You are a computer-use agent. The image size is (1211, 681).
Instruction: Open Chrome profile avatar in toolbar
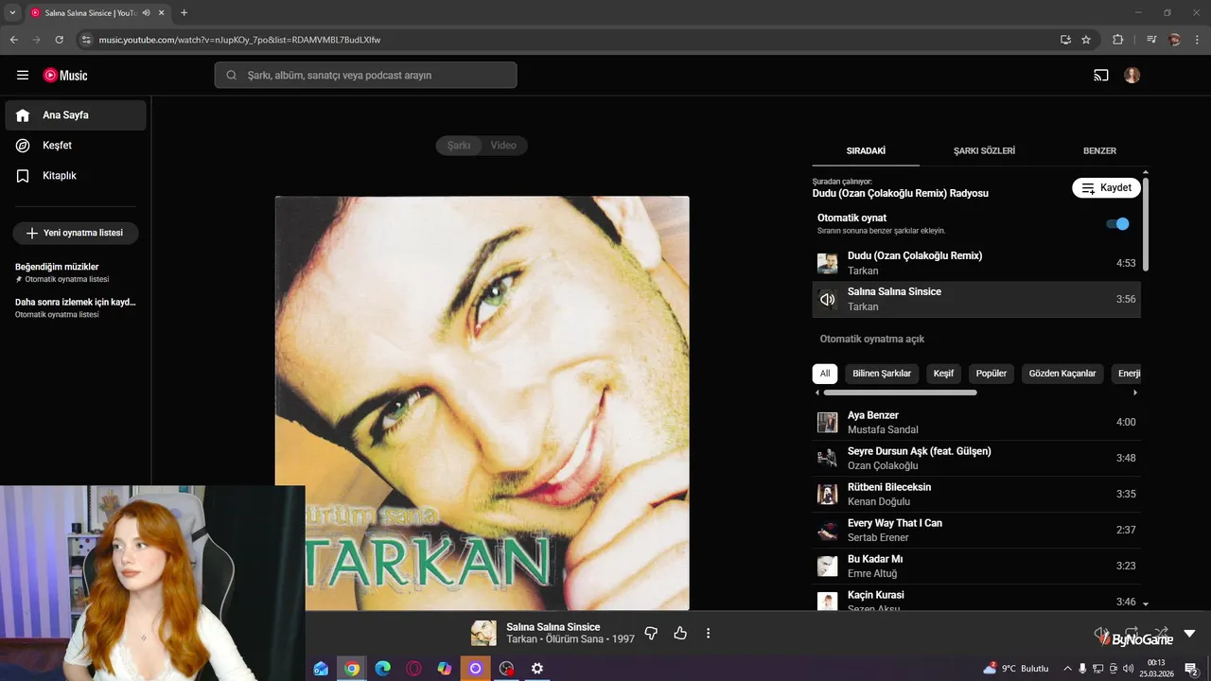[x=1175, y=40]
